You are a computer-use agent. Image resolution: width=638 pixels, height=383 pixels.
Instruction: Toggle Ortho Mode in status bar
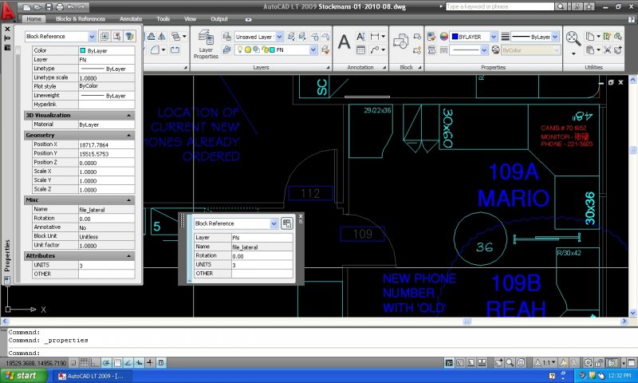coord(95,362)
